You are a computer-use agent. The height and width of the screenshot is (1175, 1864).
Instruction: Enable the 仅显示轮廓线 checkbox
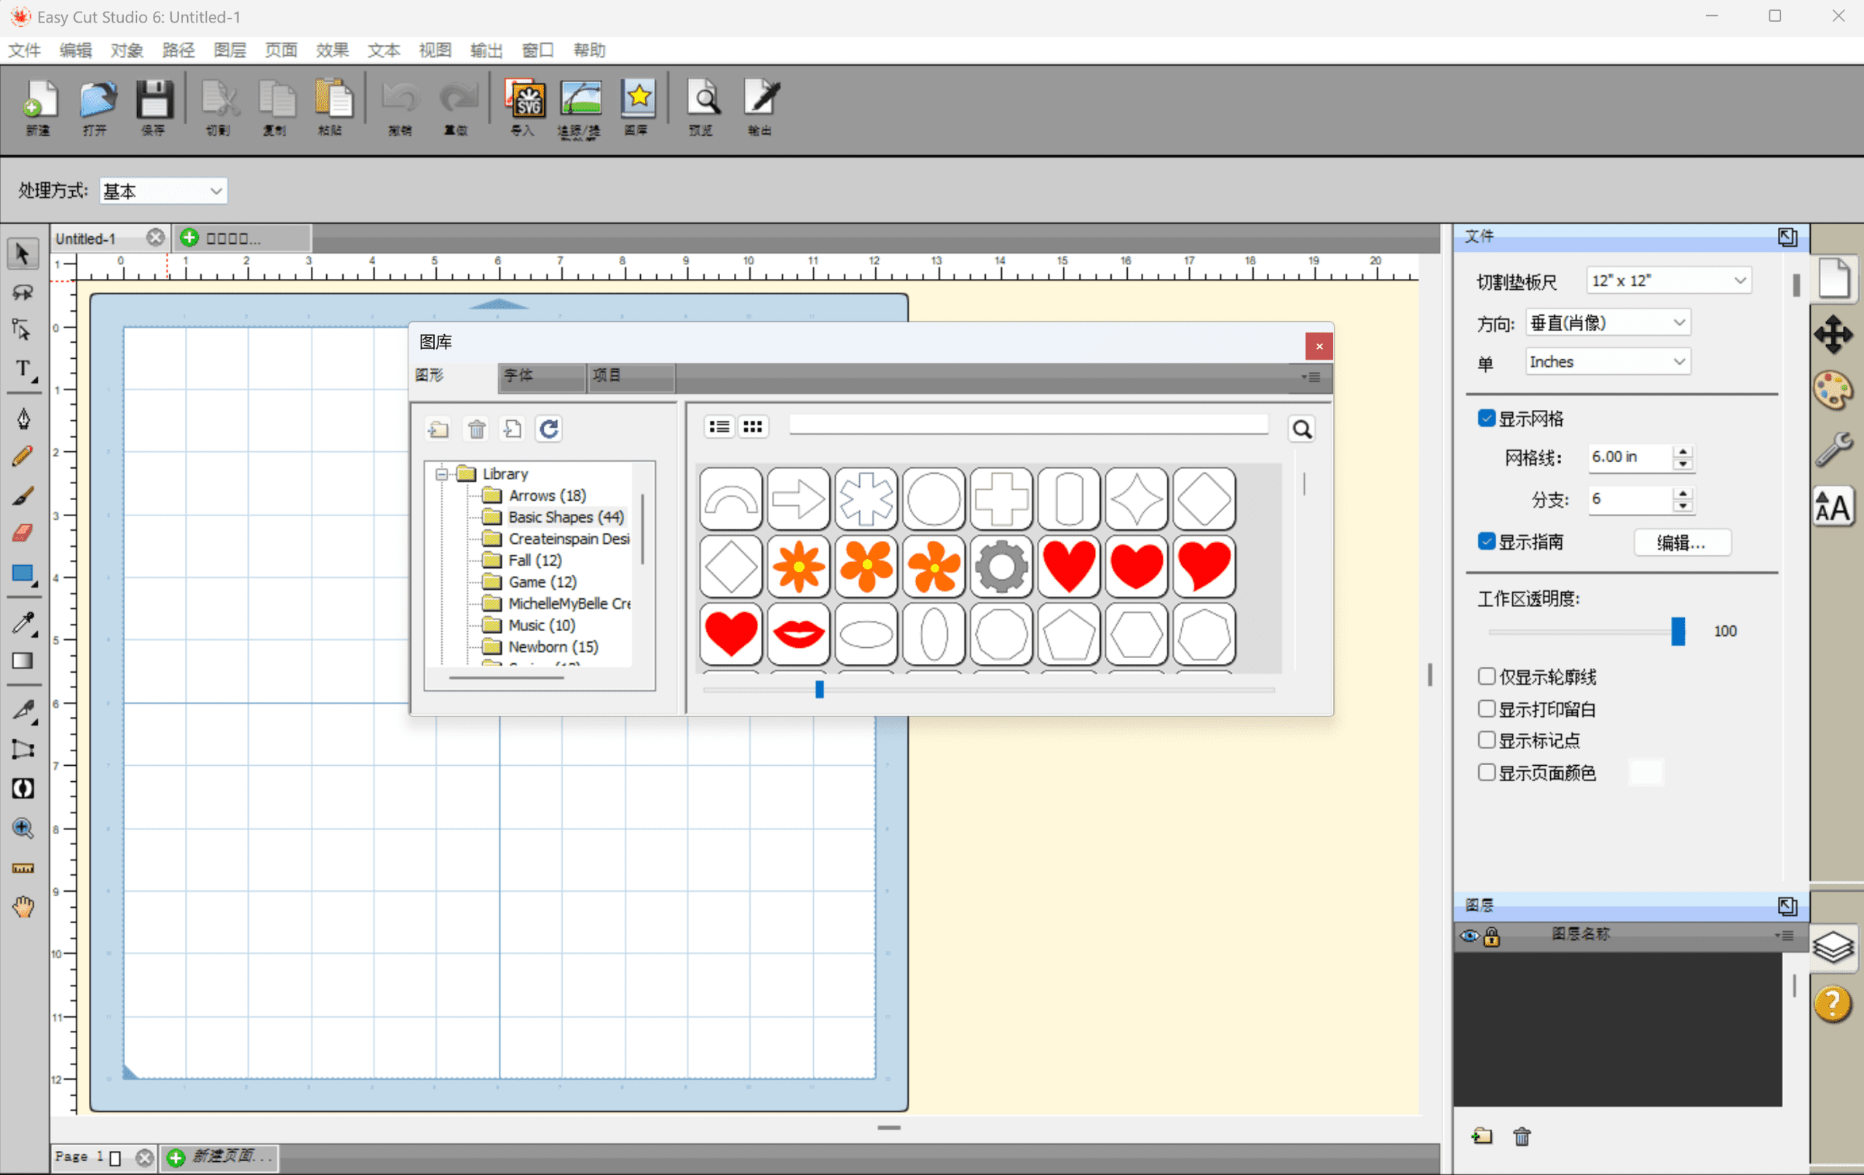click(1486, 676)
